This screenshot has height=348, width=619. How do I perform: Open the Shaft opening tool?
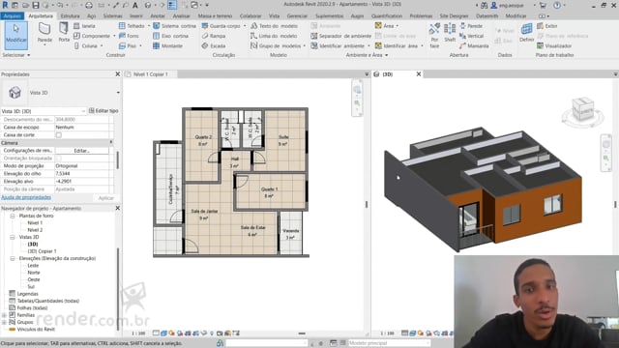(450, 32)
